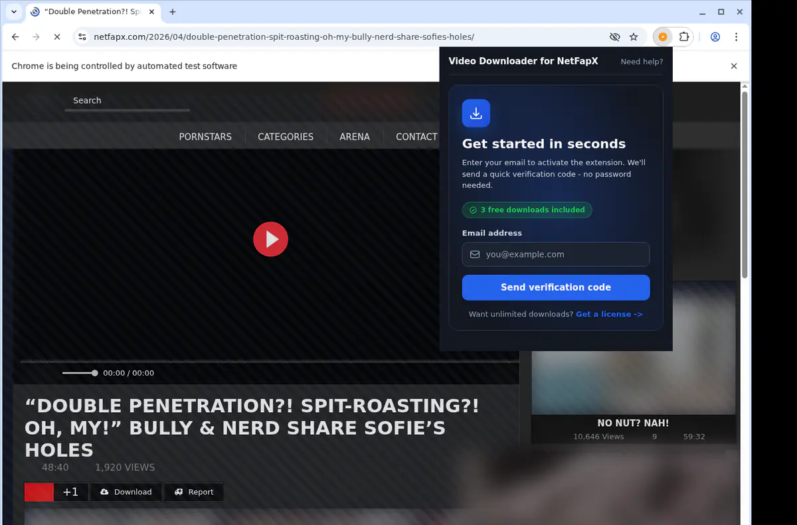Click the red like button
Image resolution: width=797 pixels, height=525 pixels.
click(39, 492)
